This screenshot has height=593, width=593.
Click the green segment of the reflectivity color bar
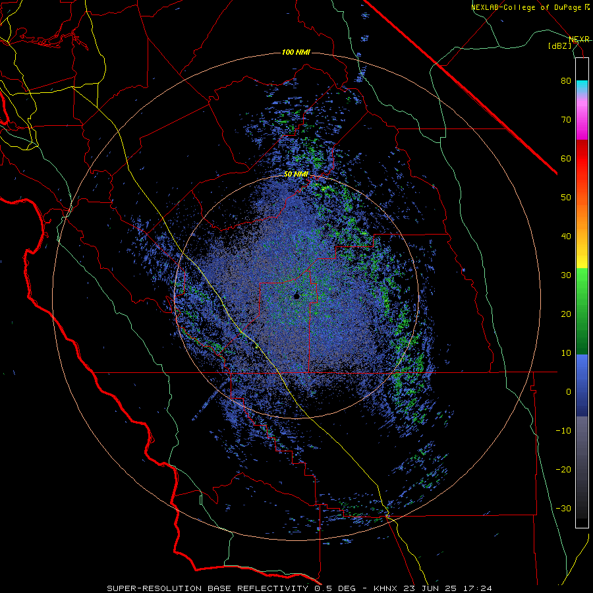point(582,311)
